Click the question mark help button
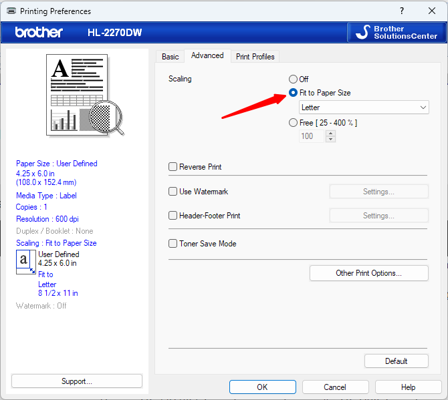 [x=402, y=11]
